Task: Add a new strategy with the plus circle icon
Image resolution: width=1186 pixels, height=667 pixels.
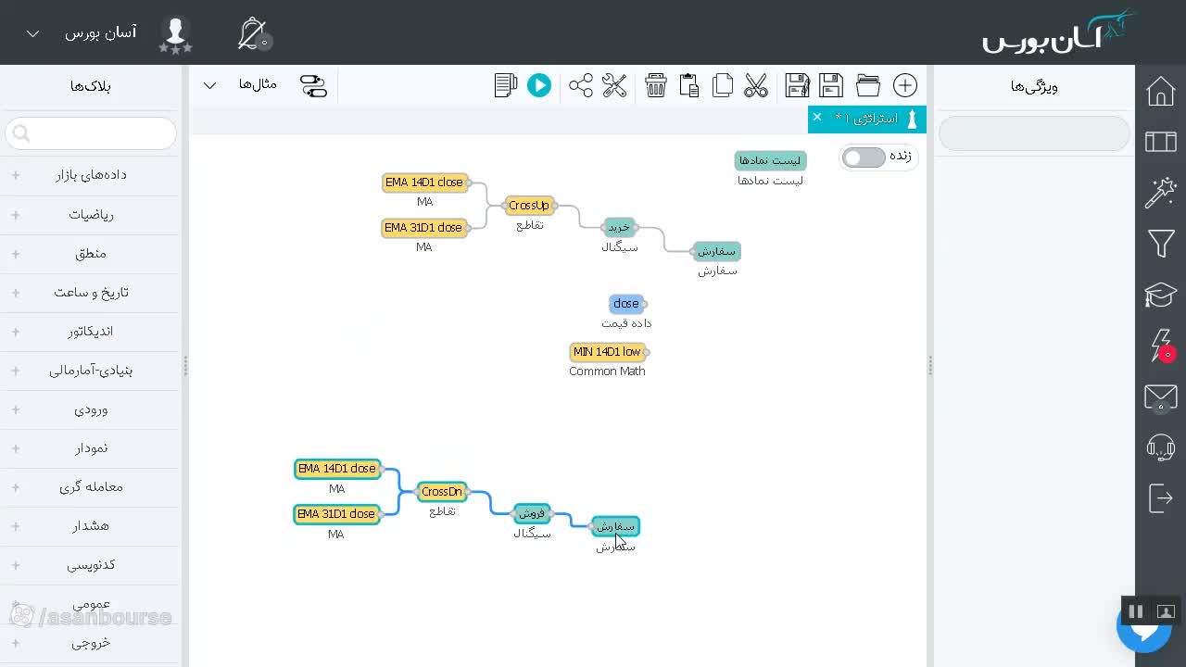Action: click(x=905, y=86)
